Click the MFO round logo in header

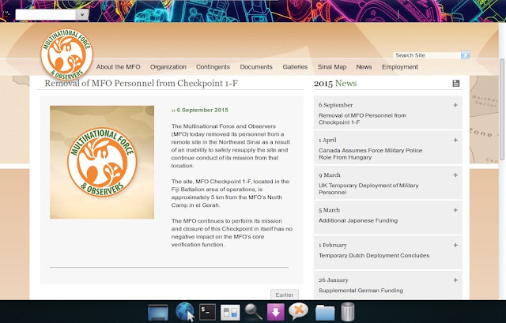tap(66, 54)
